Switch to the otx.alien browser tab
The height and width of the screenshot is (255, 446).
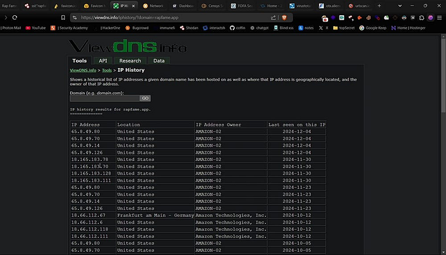point(329,6)
